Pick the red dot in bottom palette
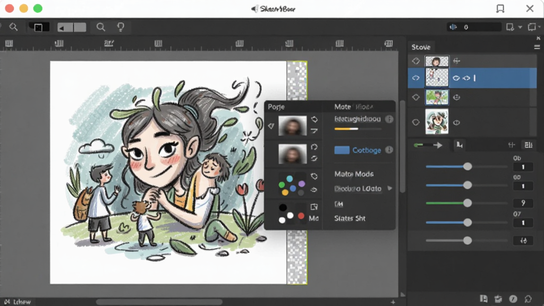 tap(301, 216)
